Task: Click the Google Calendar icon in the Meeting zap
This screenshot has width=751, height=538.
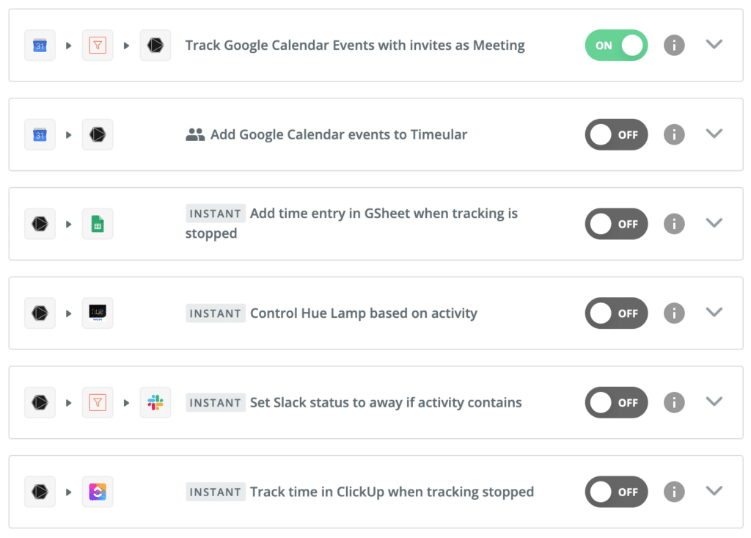Action: point(40,46)
